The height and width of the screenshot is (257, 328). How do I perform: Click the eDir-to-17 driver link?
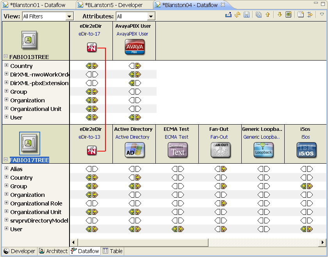89,34
